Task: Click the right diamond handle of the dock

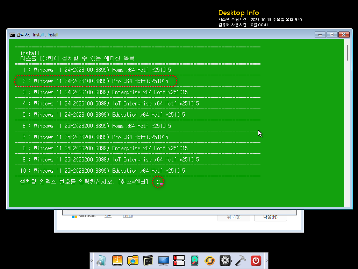Action: (x=266, y=261)
